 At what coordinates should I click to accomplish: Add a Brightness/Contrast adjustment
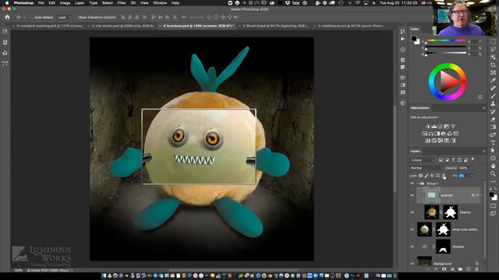(x=428, y=126)
